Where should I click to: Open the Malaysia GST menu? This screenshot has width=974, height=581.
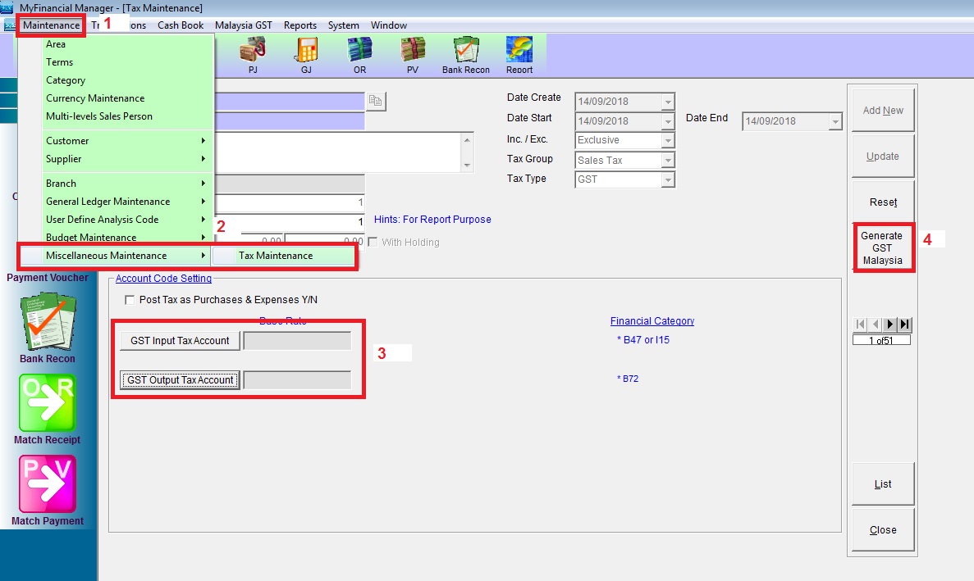click(243, 25)
